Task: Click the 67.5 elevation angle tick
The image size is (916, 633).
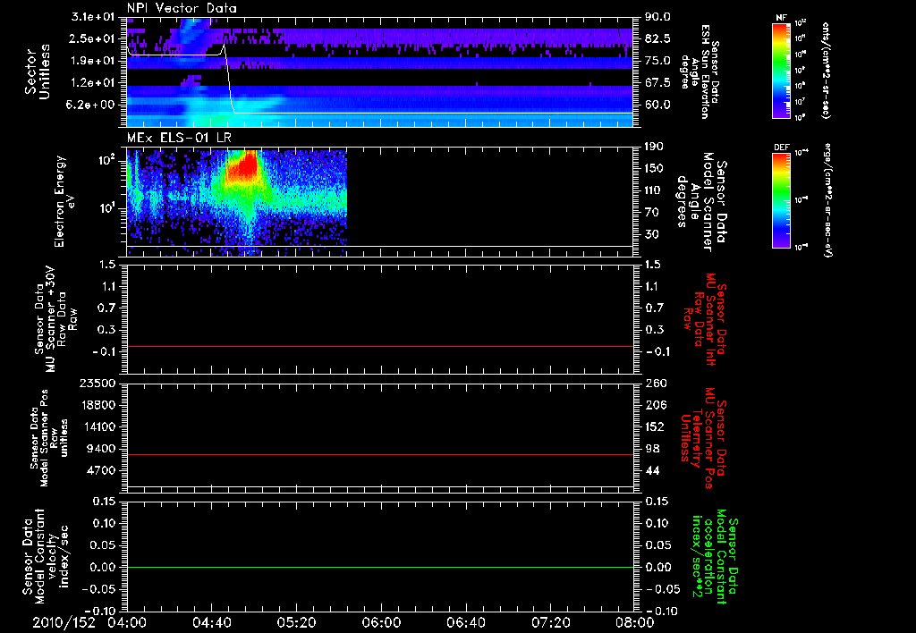Action: click(657, 83)
